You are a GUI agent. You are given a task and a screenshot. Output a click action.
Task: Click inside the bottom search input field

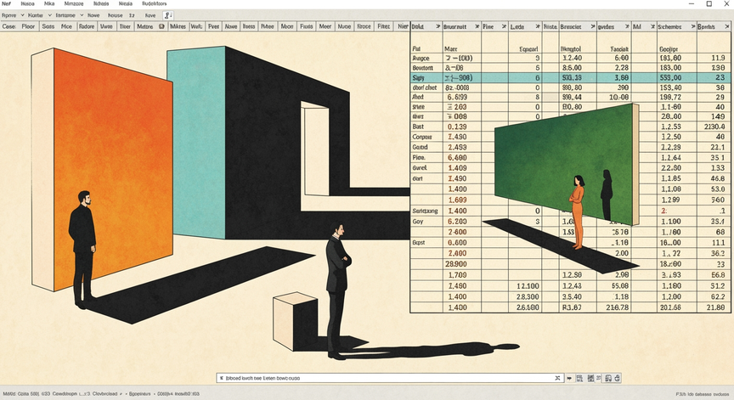388,378
